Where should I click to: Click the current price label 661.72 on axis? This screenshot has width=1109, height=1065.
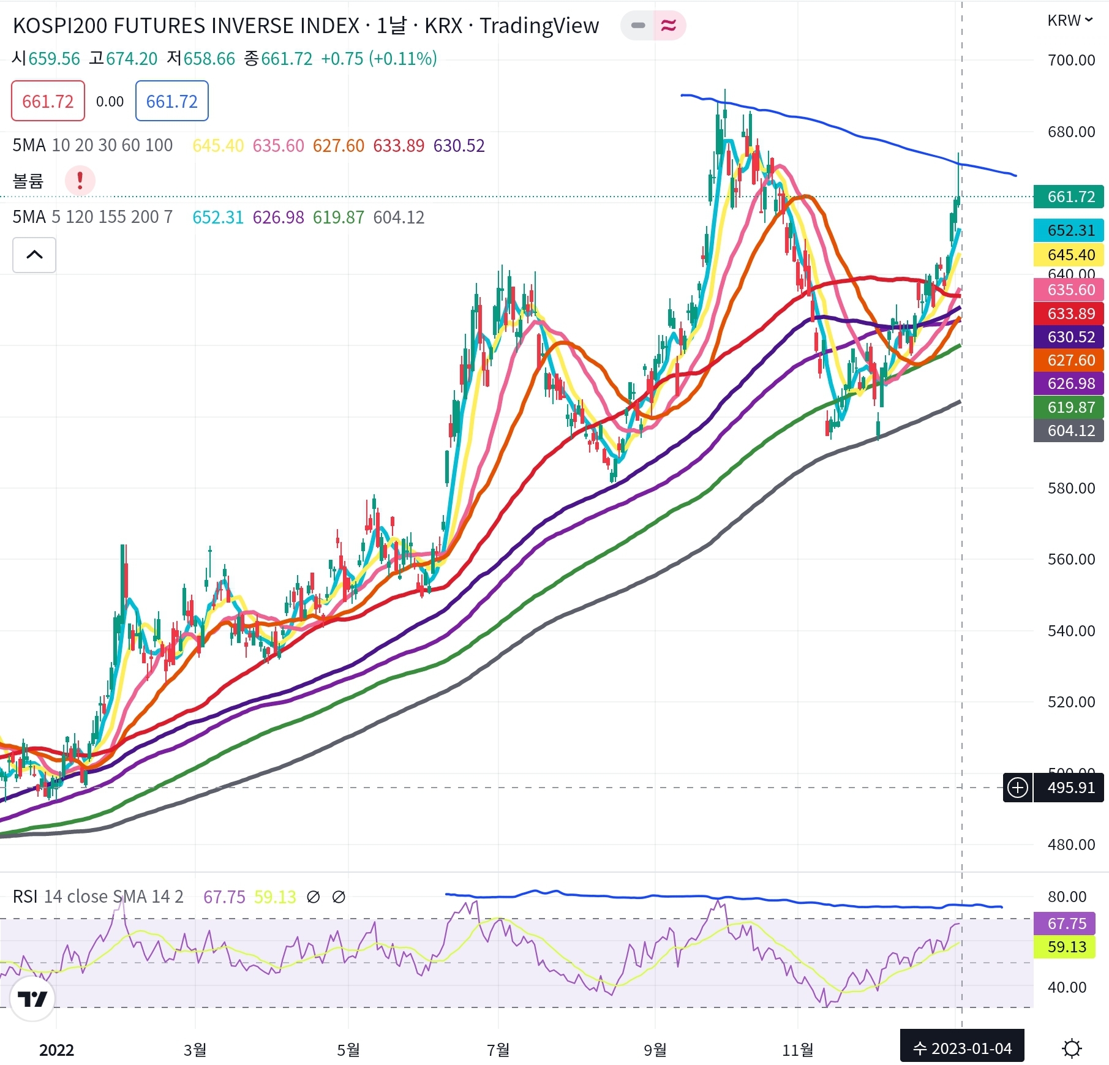1069,197
